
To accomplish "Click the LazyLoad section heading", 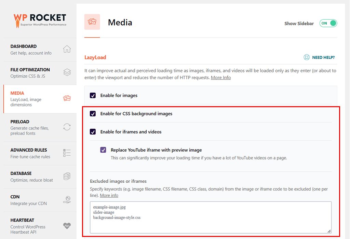I will (x=95, y=57).
